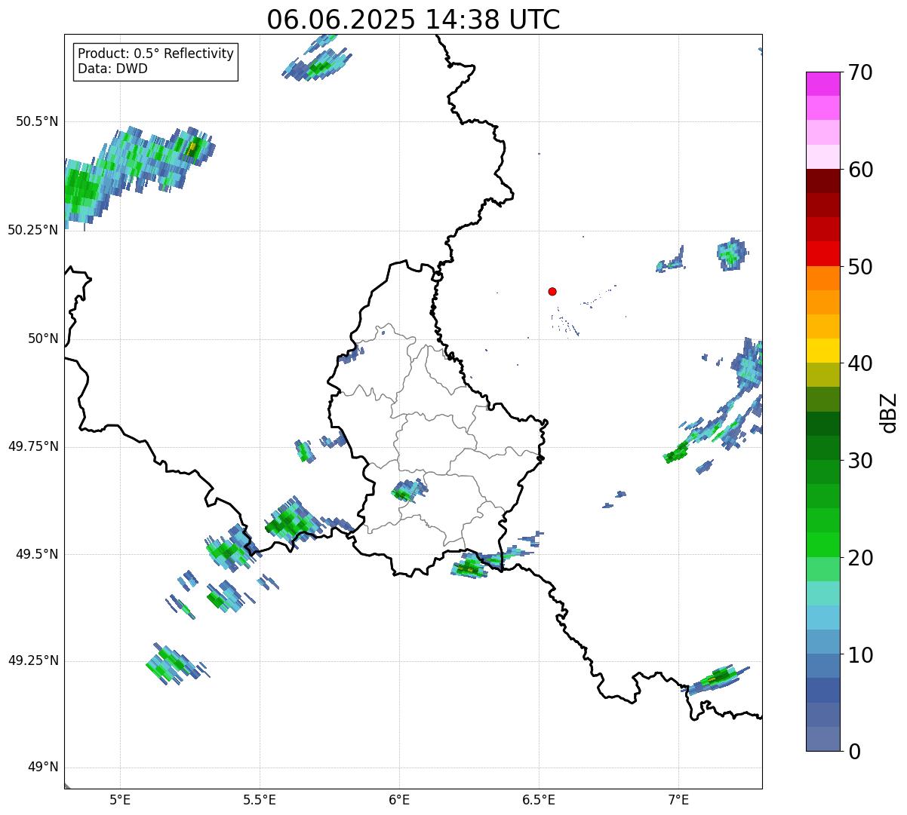Image resolution: width=907 pixels, height=815 pixels.
Task: Click the radar echo at top near 5.7°E
Action: [318, 65]
